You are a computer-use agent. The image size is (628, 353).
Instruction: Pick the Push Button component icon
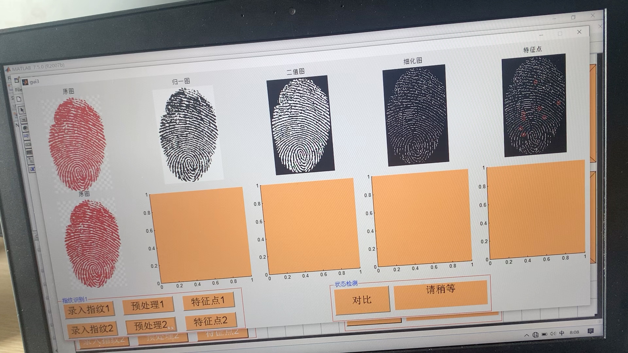(x=24, y=120)
